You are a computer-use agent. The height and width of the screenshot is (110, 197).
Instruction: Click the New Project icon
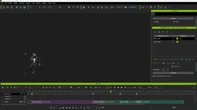pos(4,7)
